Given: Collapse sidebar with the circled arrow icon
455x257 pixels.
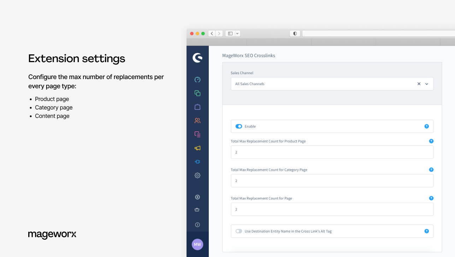Looking at the screenshot, I should coord(197,225).
